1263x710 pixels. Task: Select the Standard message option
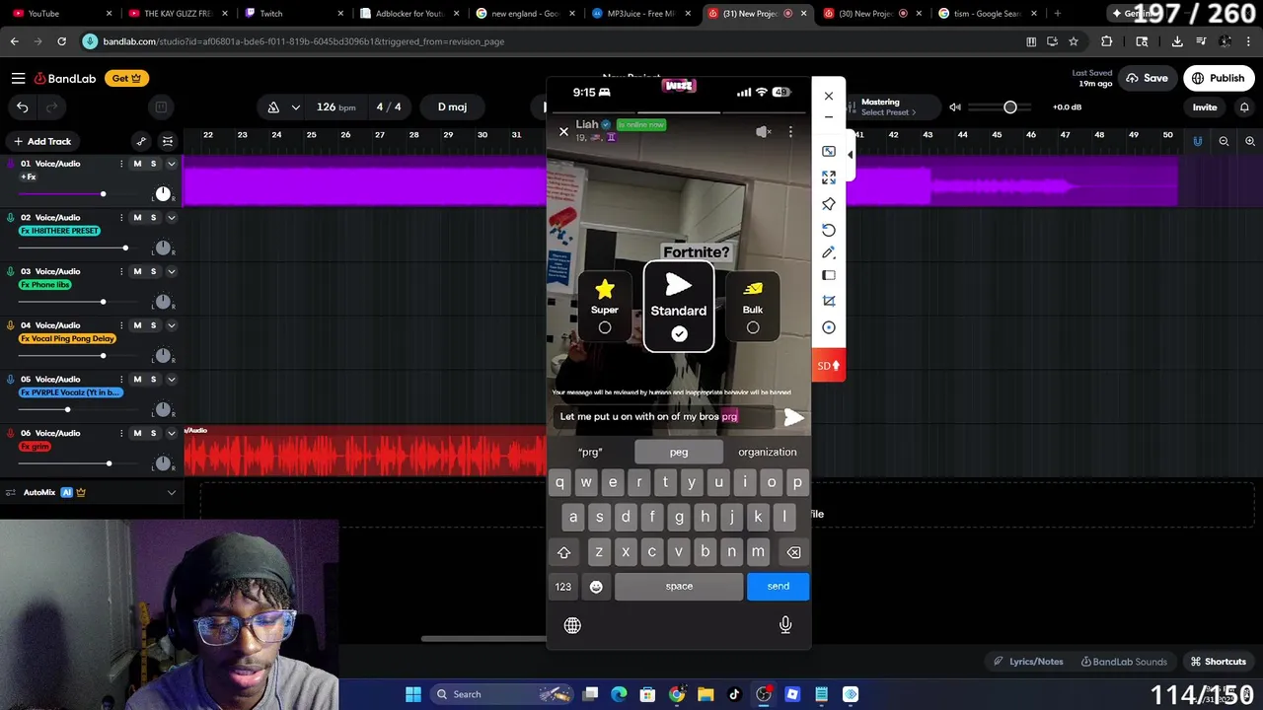point(679,307)
